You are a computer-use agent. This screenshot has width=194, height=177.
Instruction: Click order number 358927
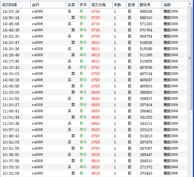(146, 99)
